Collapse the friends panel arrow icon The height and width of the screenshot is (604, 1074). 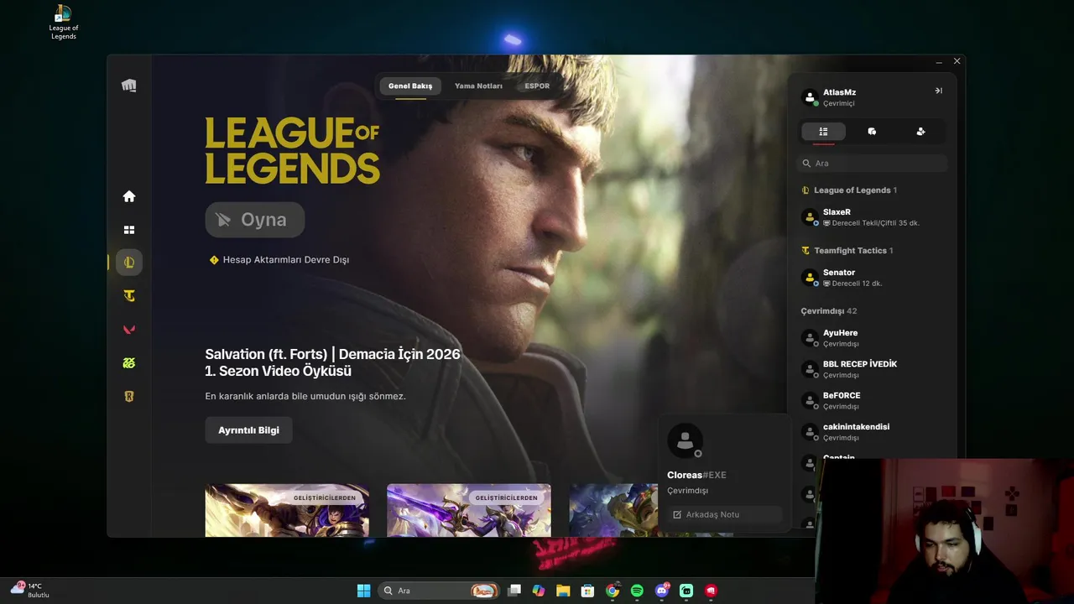point(938,91)
